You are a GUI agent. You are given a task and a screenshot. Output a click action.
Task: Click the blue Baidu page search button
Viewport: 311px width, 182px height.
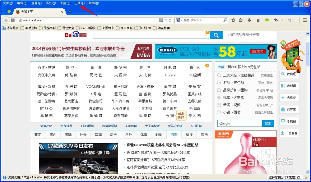click(216, 35)
